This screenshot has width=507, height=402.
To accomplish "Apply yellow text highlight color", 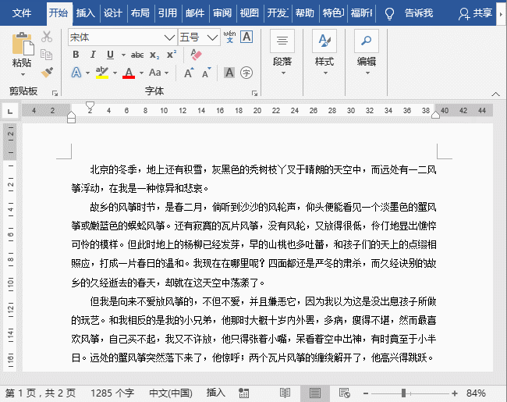I will pos(102,73).
